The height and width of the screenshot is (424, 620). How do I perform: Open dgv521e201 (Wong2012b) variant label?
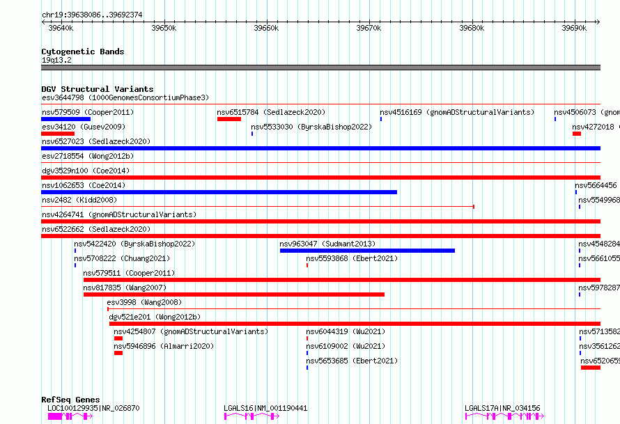pos(155,317)
